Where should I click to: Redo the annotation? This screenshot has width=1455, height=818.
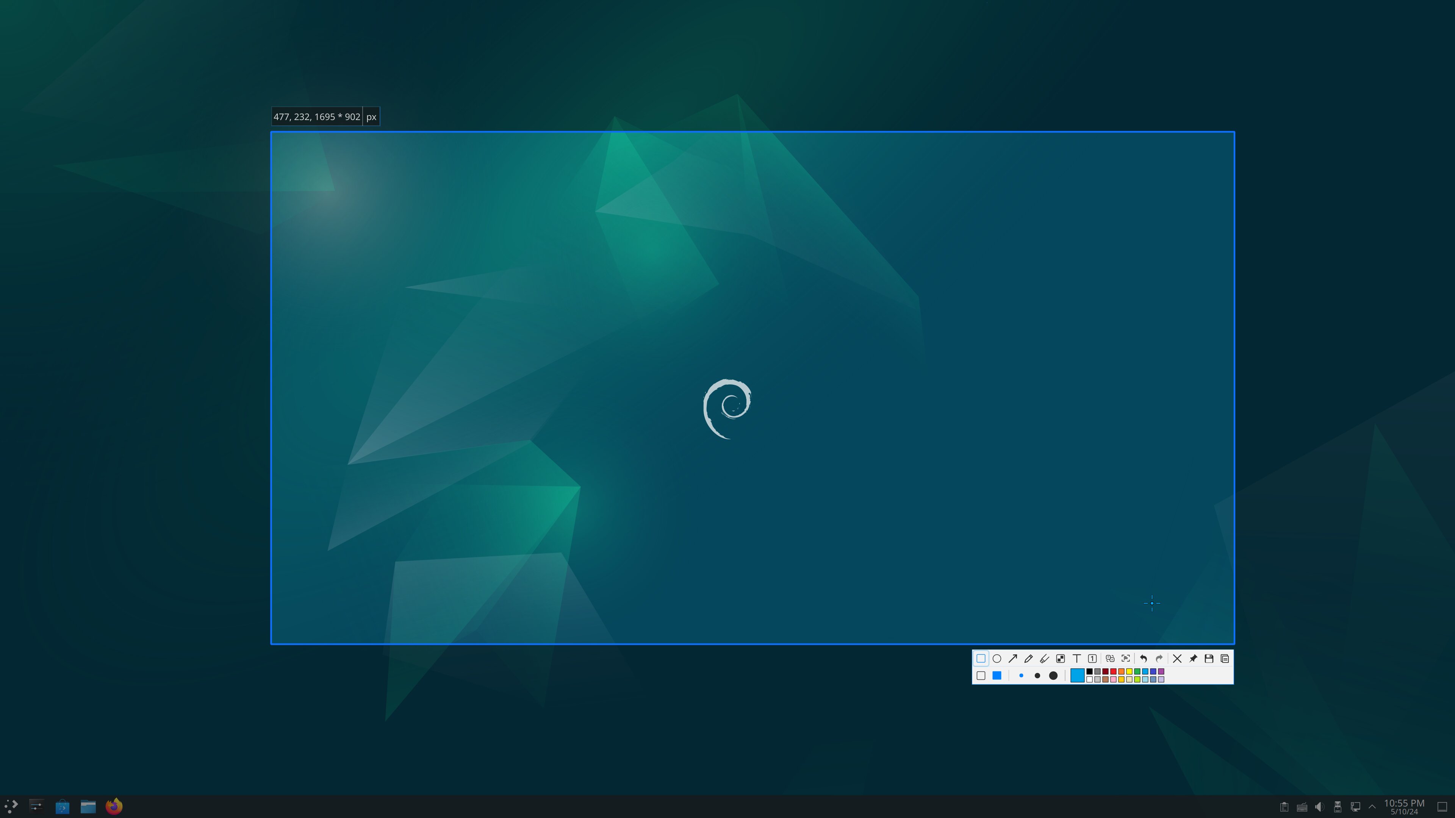pyautogui.click(x=1159, y=658)
